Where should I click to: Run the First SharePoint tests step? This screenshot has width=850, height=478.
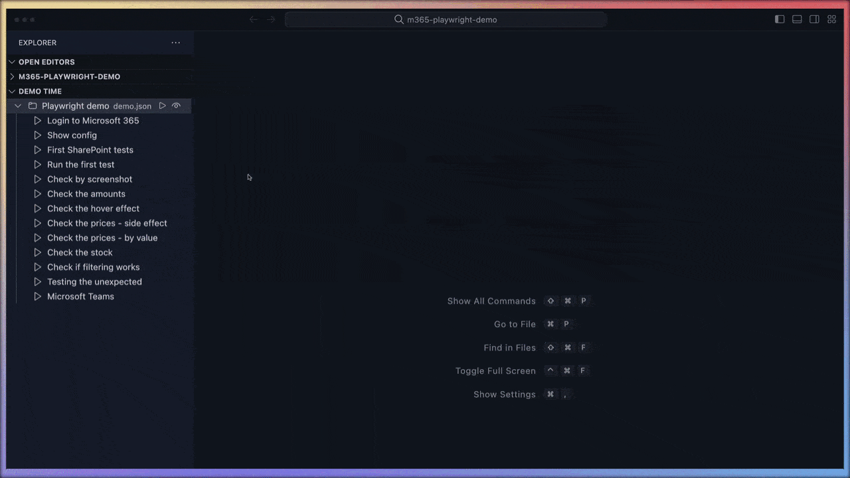coord(38,150)
